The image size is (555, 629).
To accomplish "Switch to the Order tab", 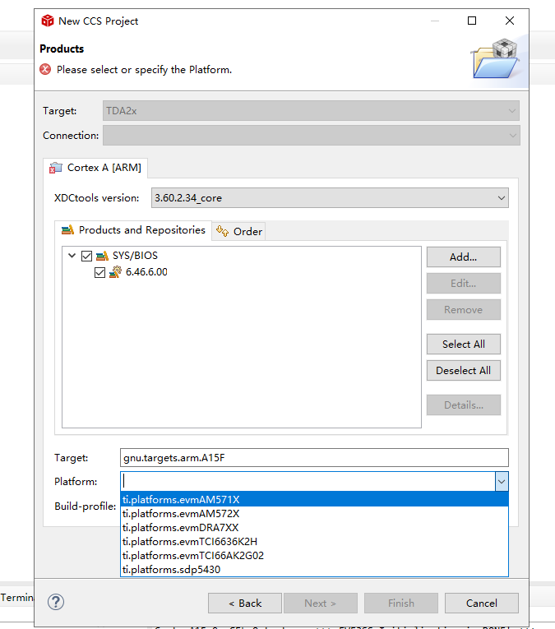I will tap(238, 232).
